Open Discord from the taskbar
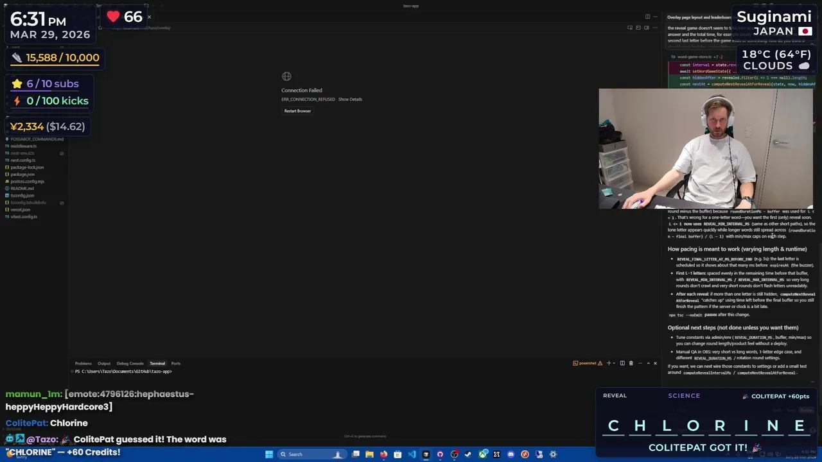Image resolution: width=822 pixels, height=462 pixels. 511,454
